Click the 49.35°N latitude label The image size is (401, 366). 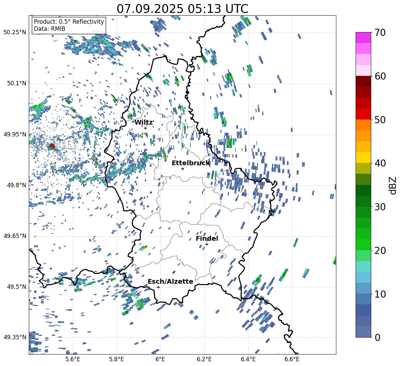tap(15, 337)
